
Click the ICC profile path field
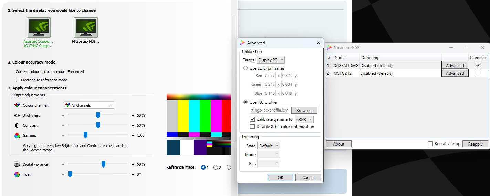[269, 110]
